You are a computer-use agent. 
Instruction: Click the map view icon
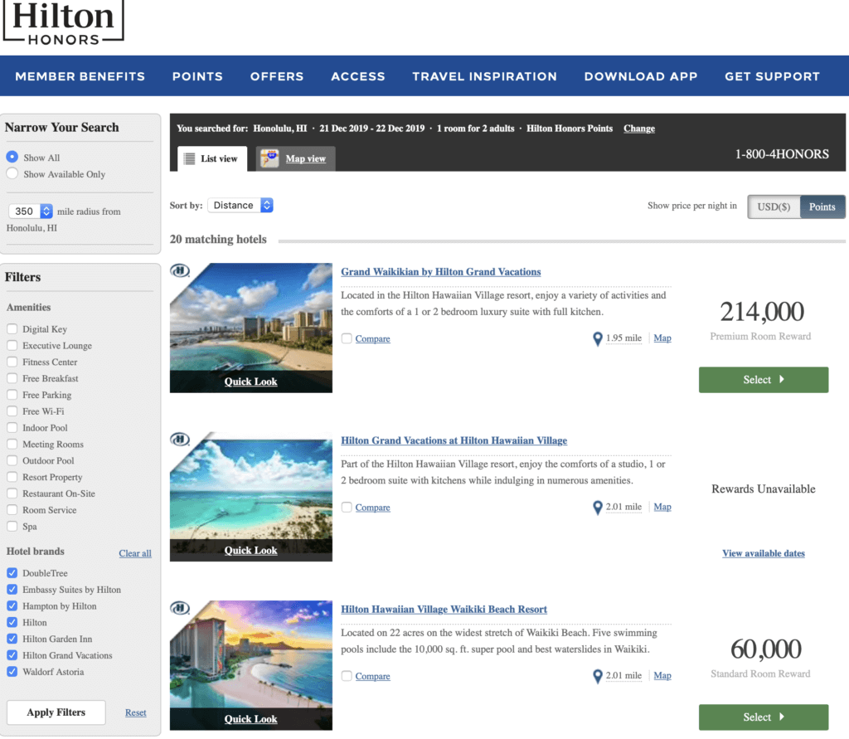coord(269,158)
